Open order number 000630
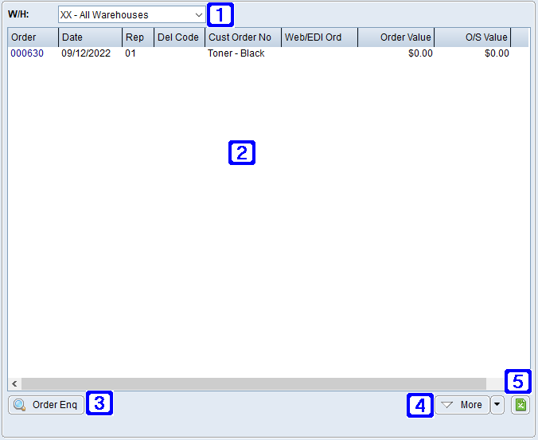The height and width of the screenshot is (440, 538). point(27,53)
